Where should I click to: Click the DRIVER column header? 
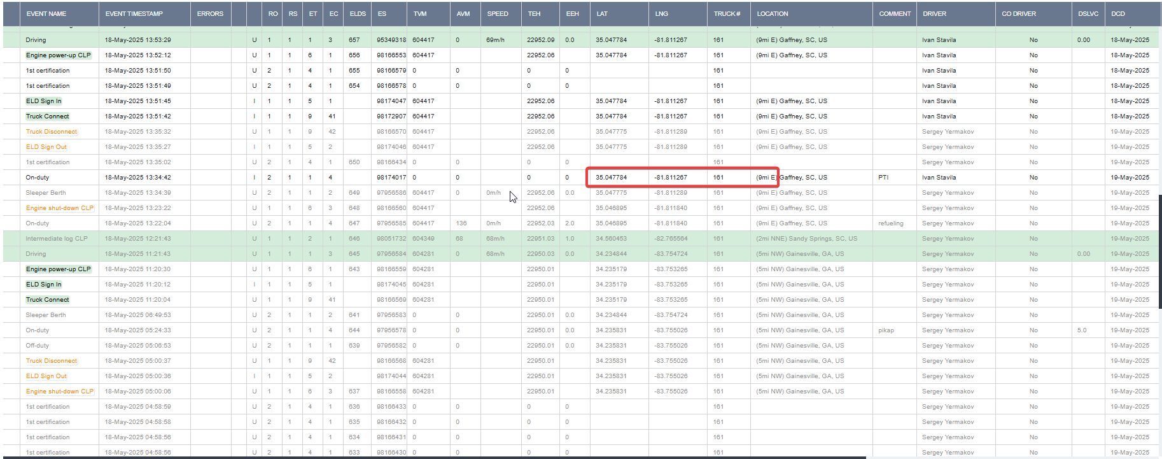[934, 13]
